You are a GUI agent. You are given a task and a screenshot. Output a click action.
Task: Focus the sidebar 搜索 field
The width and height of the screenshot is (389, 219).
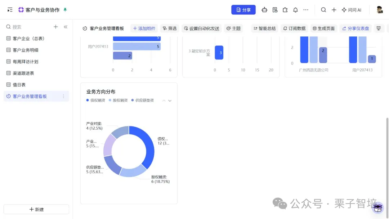coord(28,27)
